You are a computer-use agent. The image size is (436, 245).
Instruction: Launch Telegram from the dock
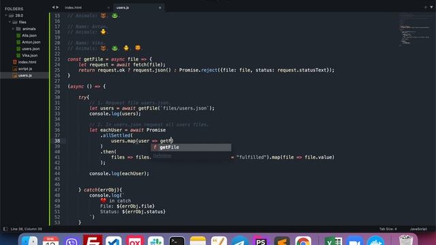click(x=240, y=240)
